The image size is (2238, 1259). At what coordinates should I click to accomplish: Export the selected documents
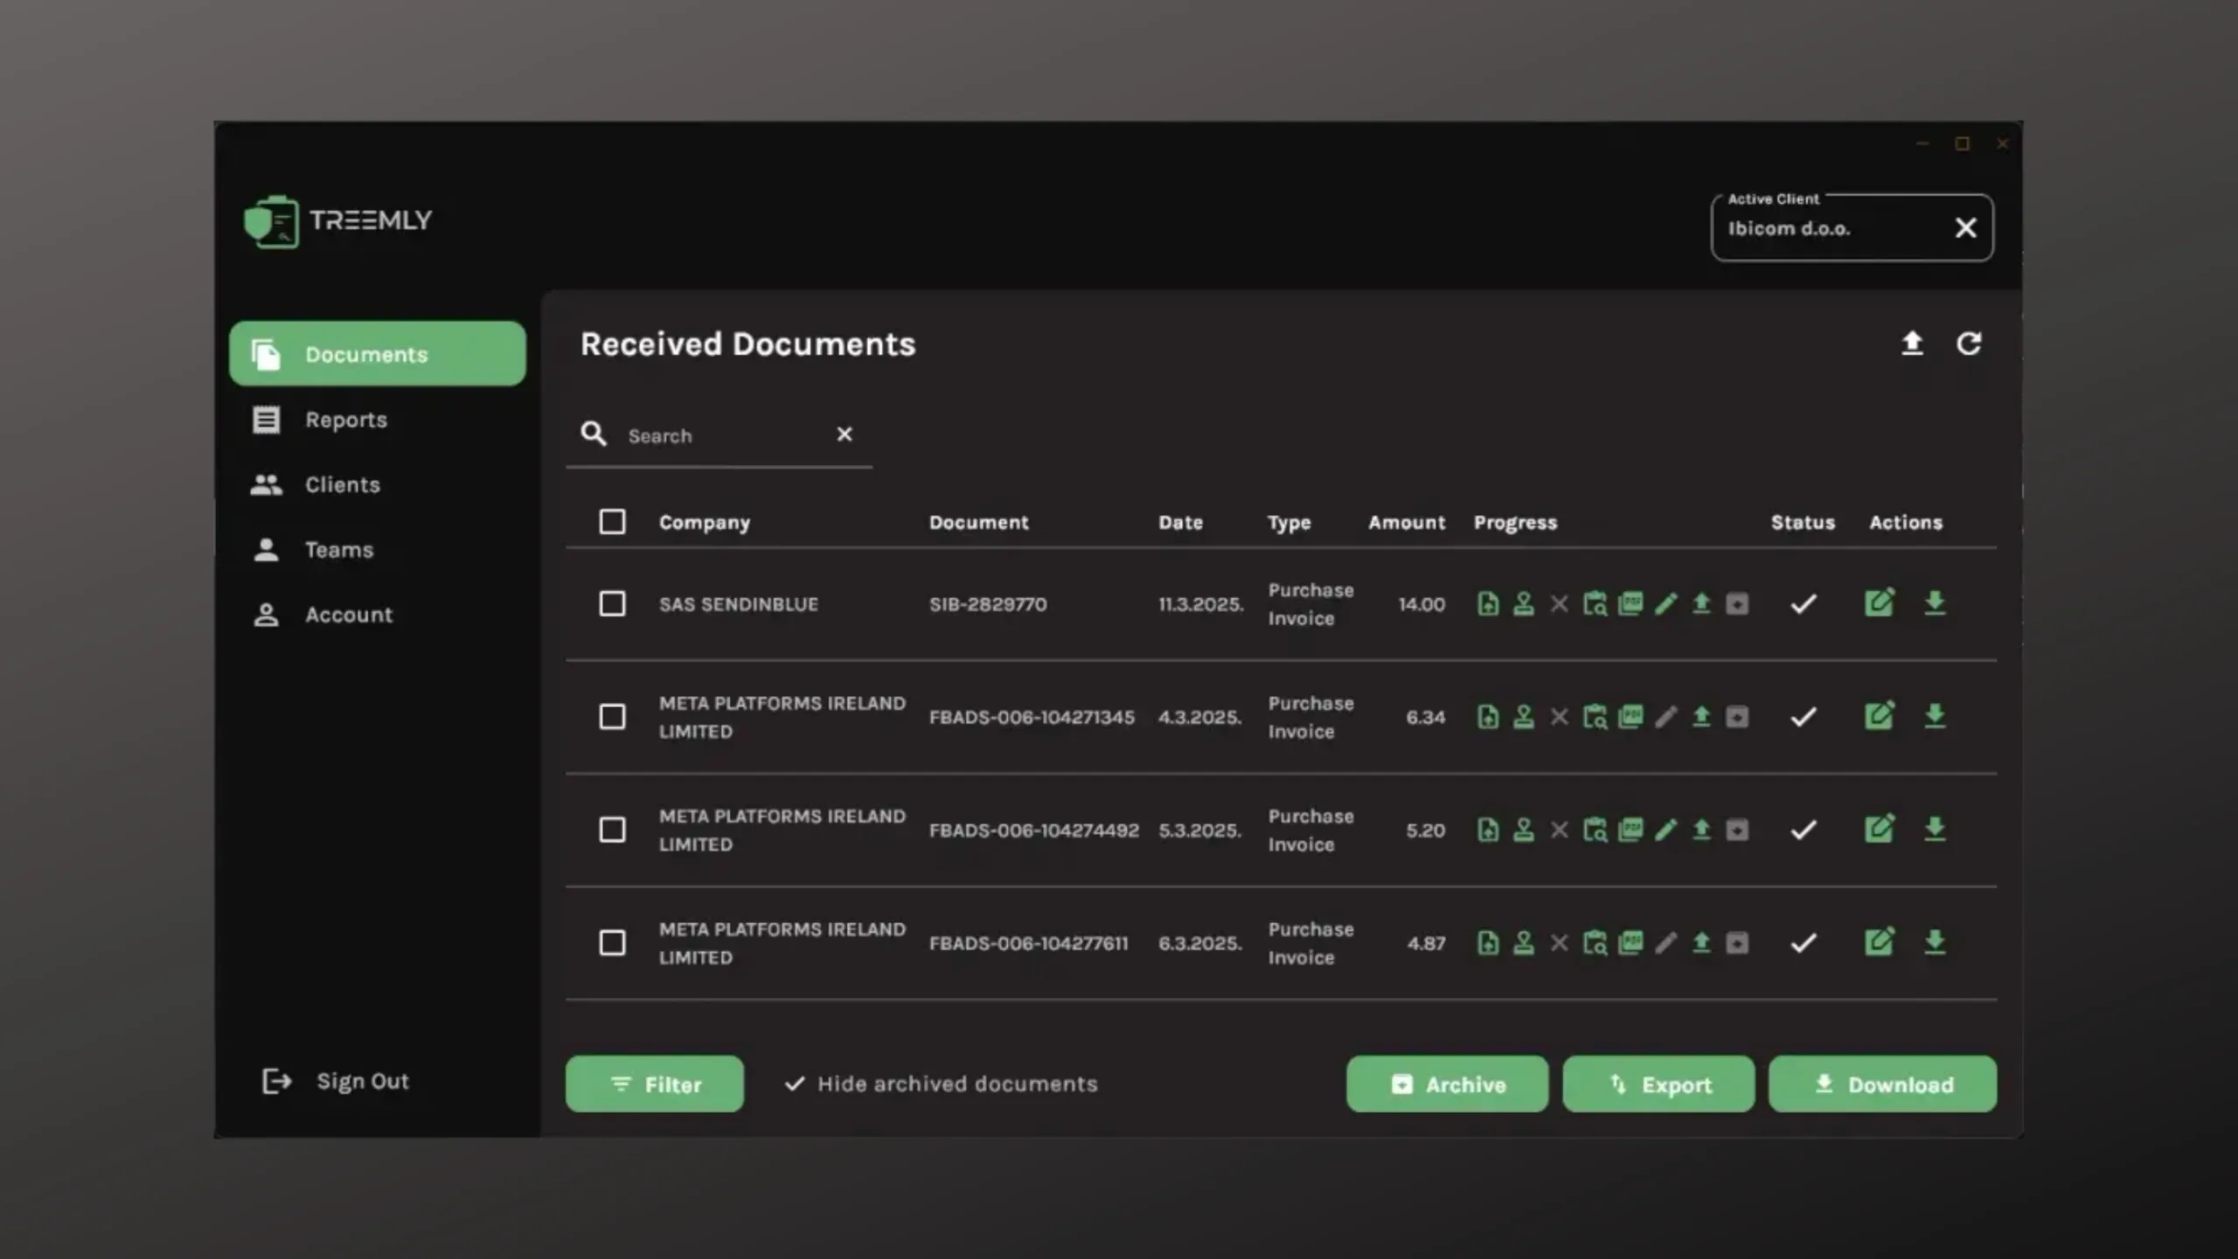(1658, 1084)
